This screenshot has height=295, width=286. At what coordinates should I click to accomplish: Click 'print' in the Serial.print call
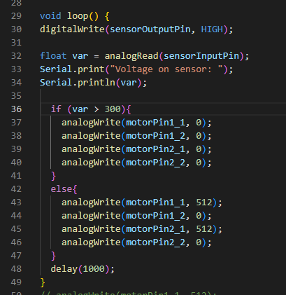tap(91, 69)
